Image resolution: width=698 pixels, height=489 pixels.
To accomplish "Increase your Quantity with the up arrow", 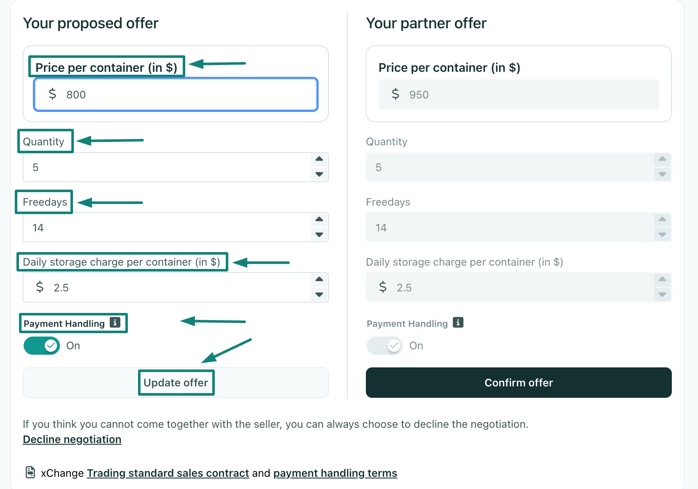I will pyautogui.click(x=319, y=159).
